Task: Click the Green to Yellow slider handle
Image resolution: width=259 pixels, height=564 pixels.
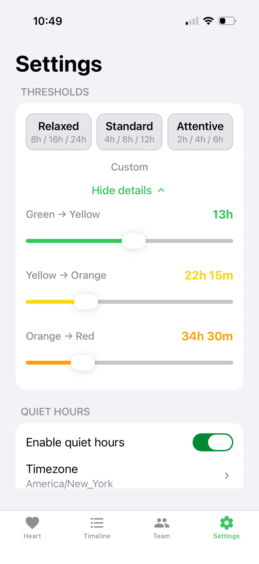Action: (x=134, y=241)
